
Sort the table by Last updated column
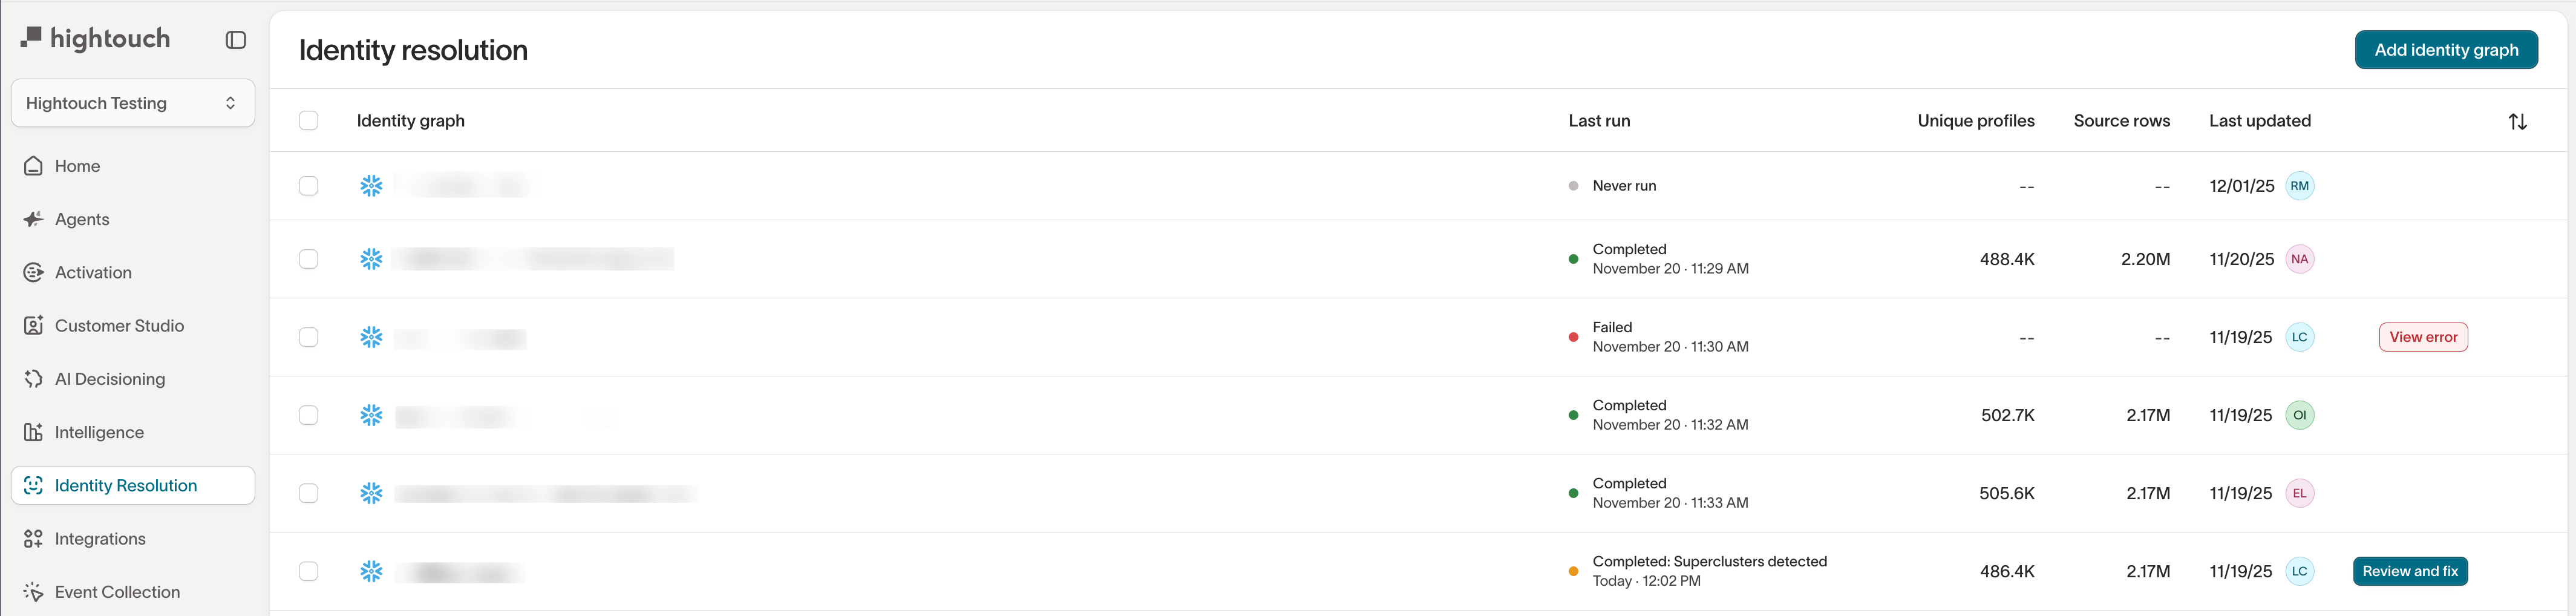[2259, 120]
